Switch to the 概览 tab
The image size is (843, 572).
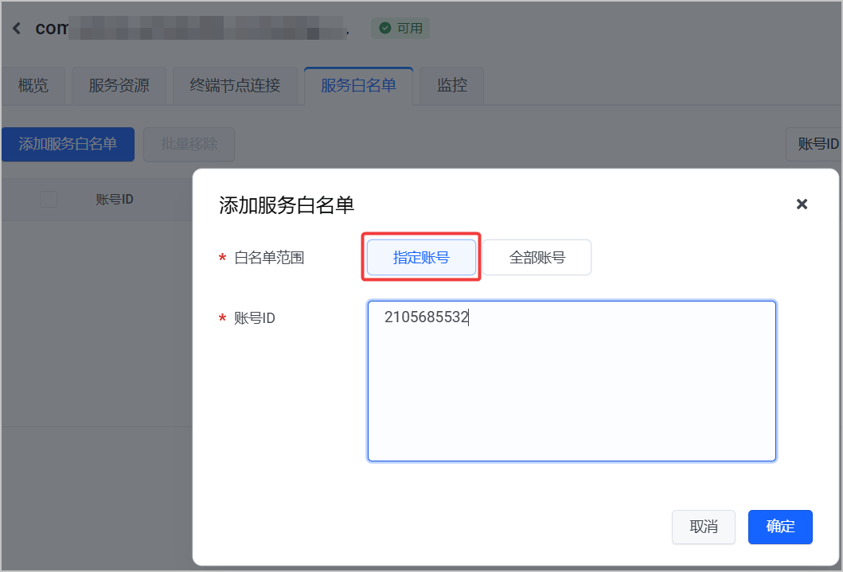click(33, 85)
